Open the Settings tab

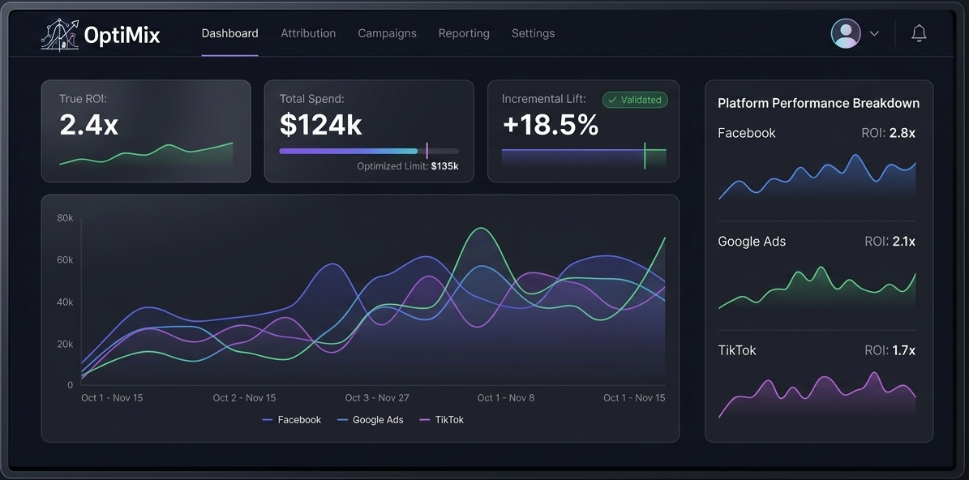(x=533, y=33)
